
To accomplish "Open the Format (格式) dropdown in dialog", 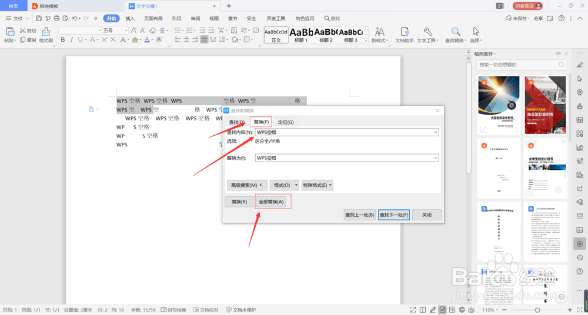I will click(285, 185).
